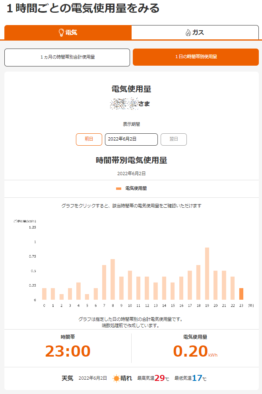The image size is (262, 394).
Task: Go to previous day with 前日 button
Action: 89,139
